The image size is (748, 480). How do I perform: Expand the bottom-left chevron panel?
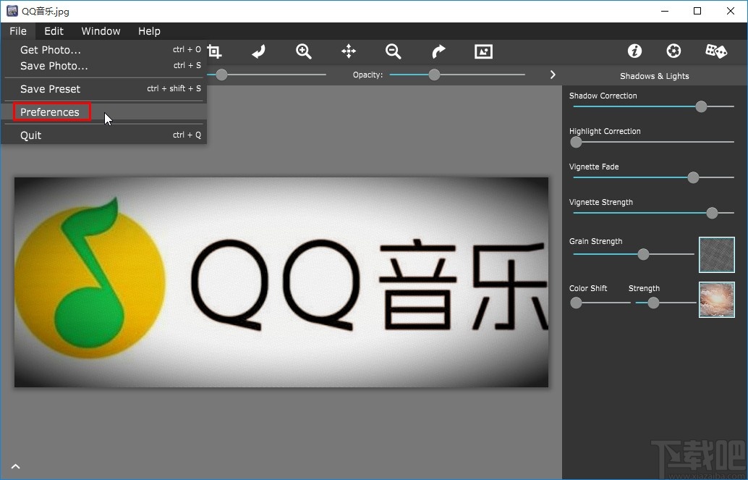click(15, 467)
